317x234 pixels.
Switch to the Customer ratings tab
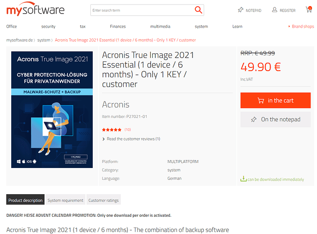click(103, 199)
